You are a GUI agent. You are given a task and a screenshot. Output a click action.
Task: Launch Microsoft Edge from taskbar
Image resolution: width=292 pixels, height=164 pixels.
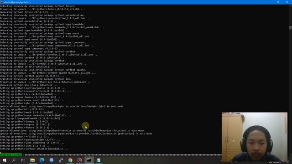42,160
